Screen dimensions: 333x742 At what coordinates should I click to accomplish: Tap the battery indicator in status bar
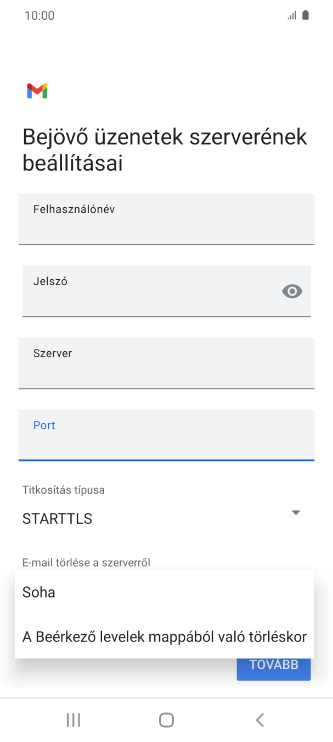click(304, 15)
